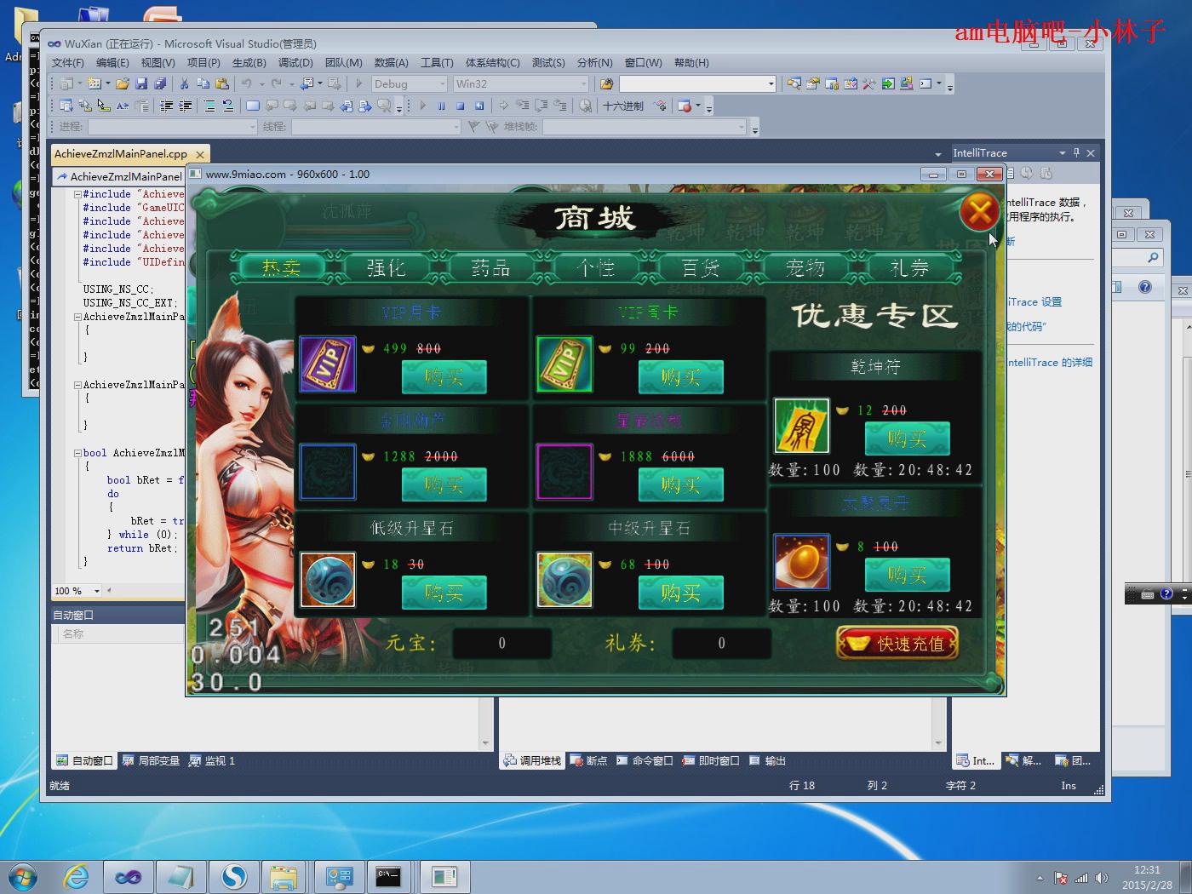Toggle the hexadecimal display button
This screenshot has width=1192, height=894.
pyautogui.click(x=623, y=106)
